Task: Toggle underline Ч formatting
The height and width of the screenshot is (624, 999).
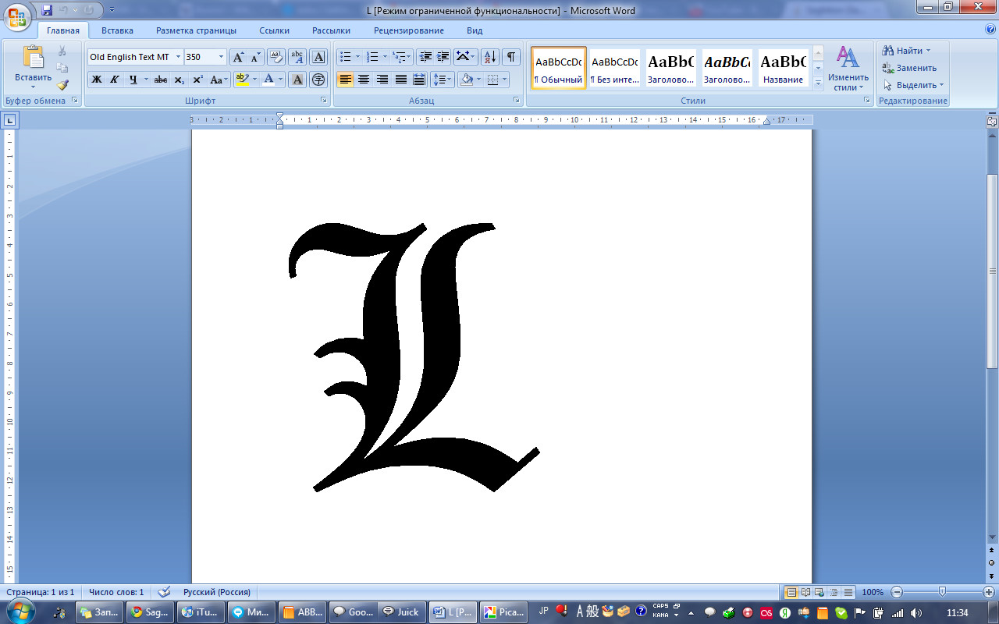Action: tap(133, 80)
